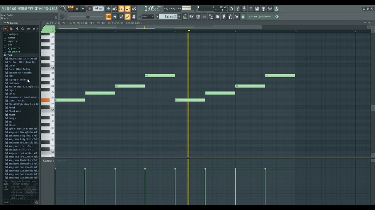The image size is (375, 210).
Task: Open the mixer window icon
Action: (x=204, y=17)
